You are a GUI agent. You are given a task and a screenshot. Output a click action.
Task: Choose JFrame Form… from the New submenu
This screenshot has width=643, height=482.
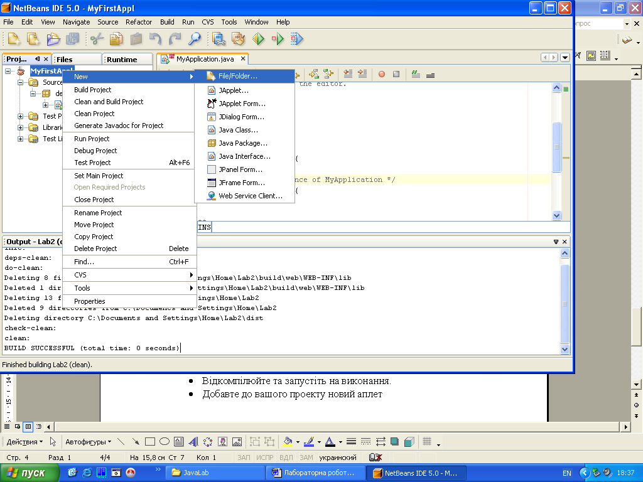[x=244, y=183]
